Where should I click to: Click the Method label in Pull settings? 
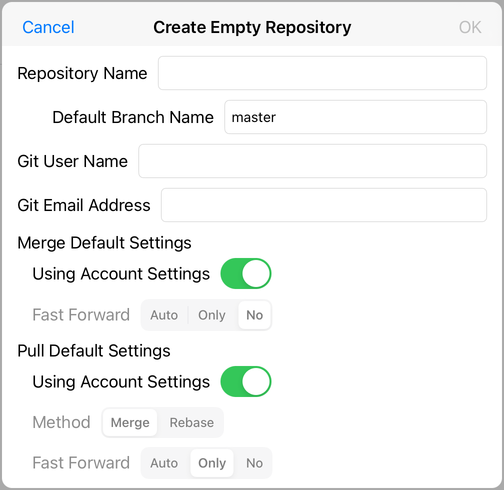(x=61, y=422)
